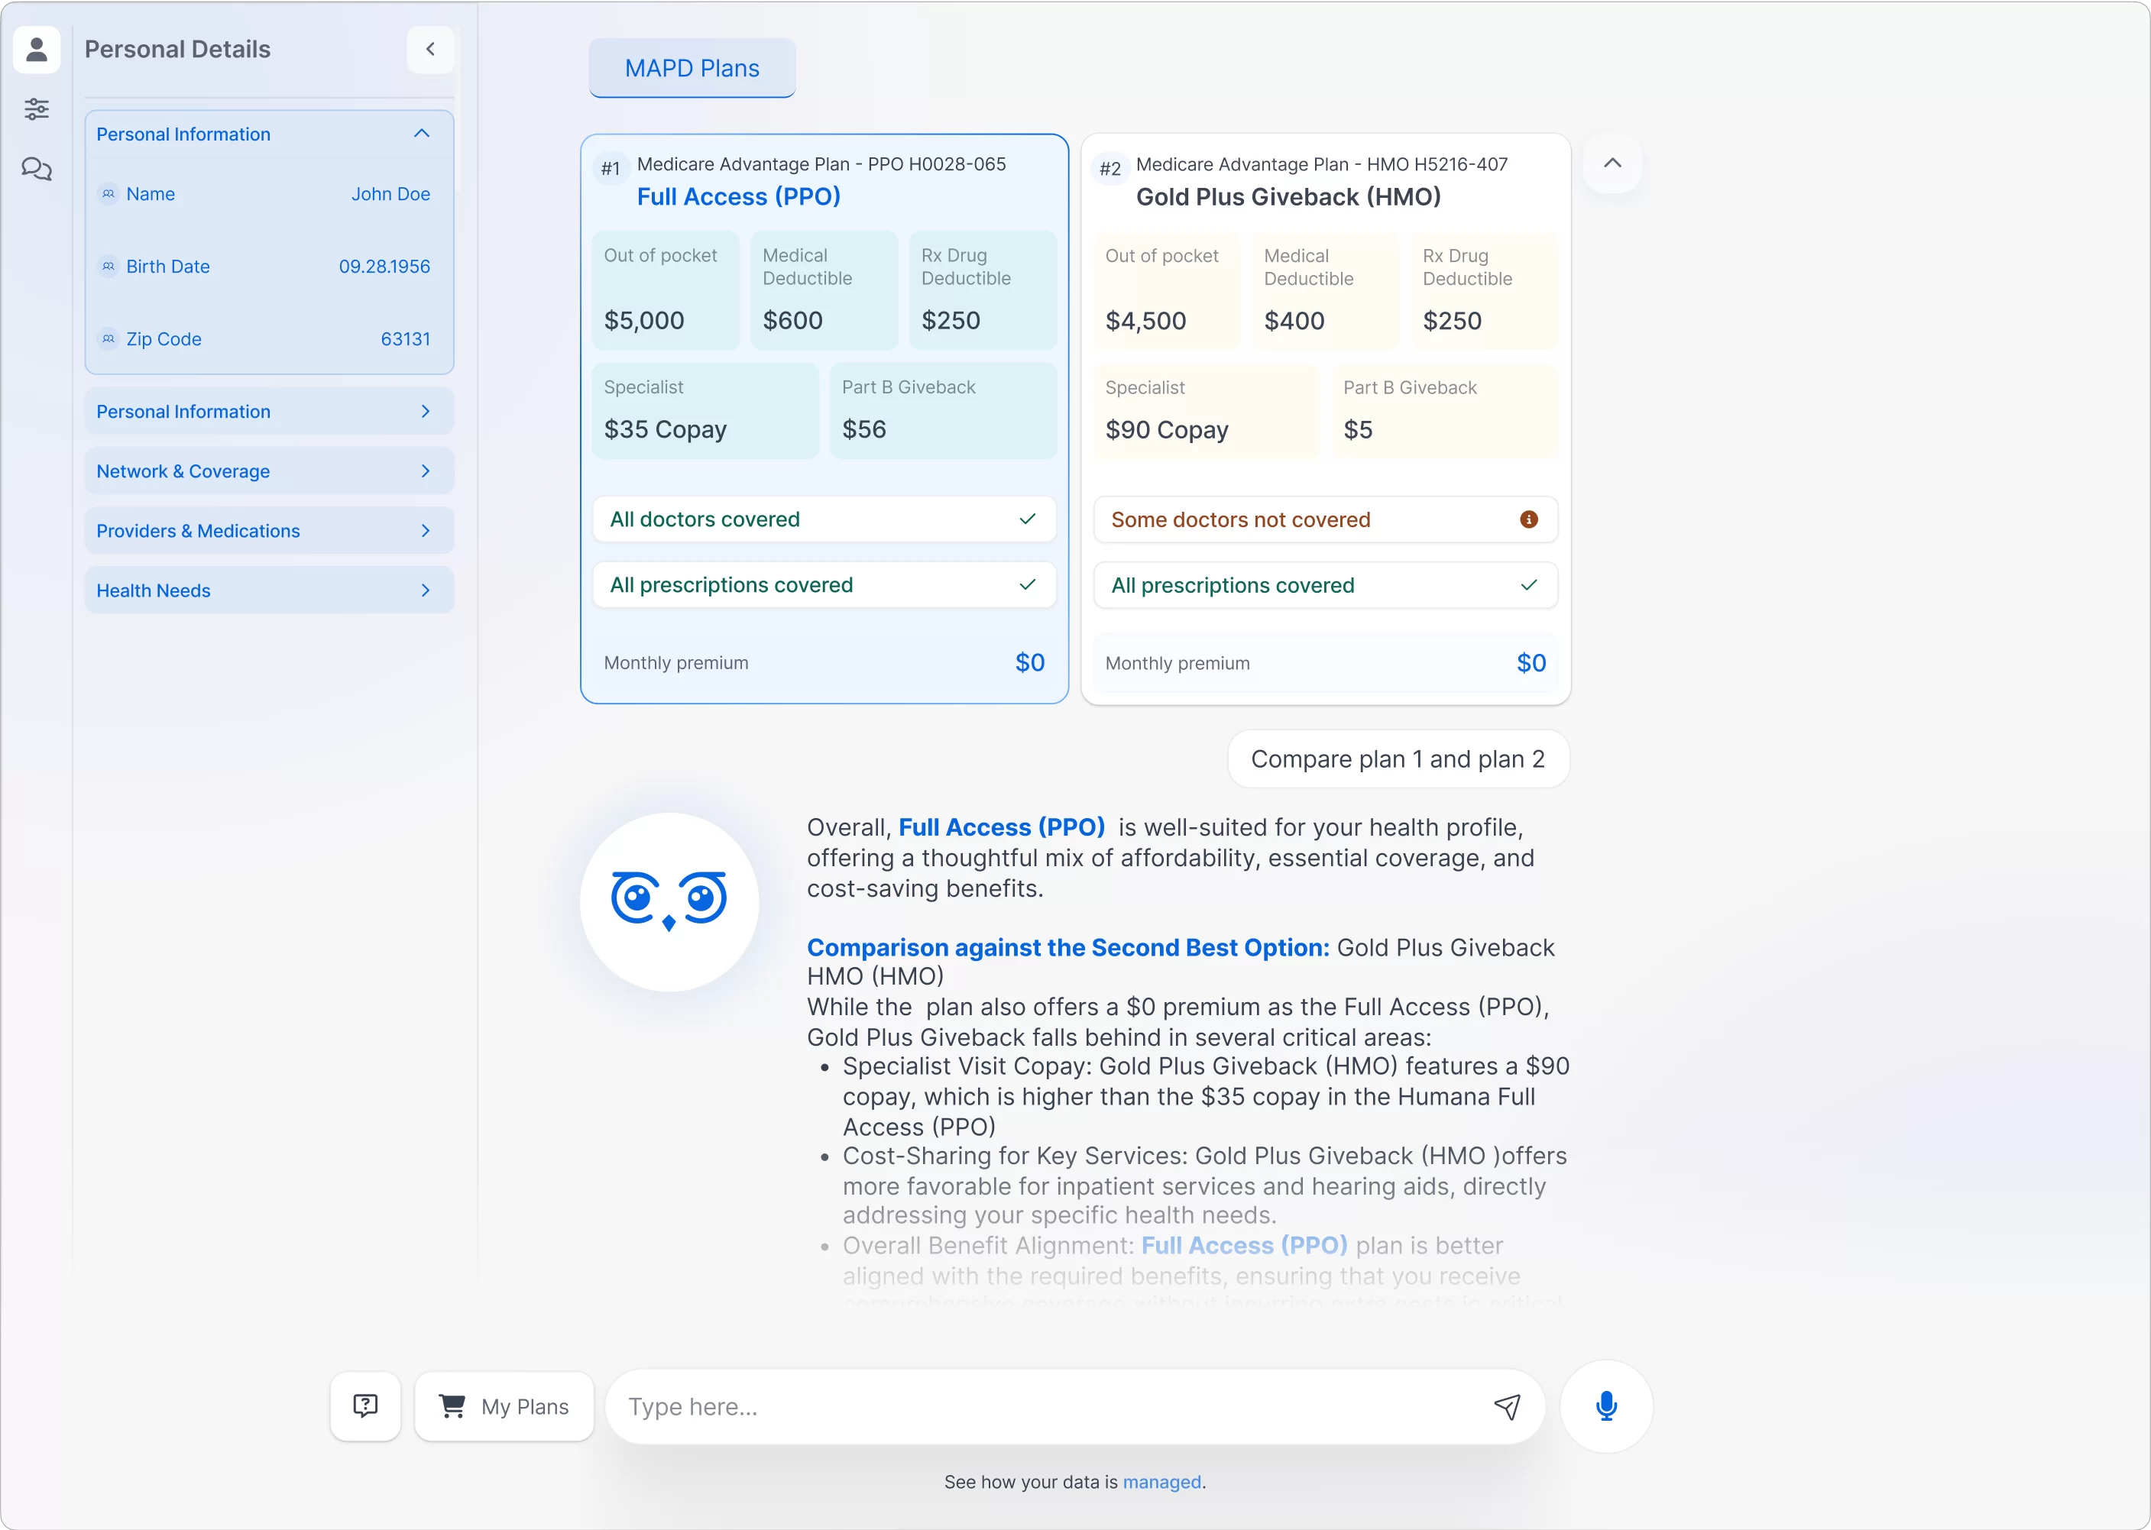The width and height of the screenshot is (2151, 1530).
Task: Click the shopping cart on My Plans
Action: tap(453, 1405)
